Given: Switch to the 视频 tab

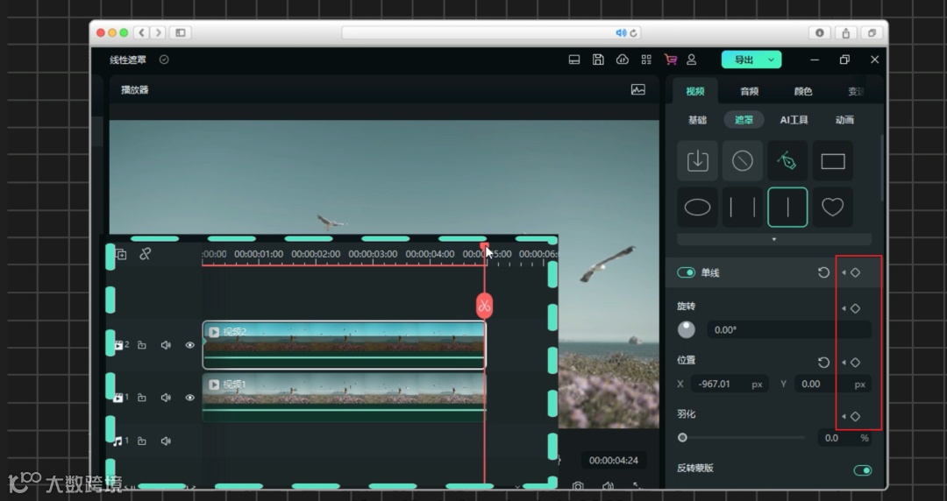Looking at the screenshot, I should [695, 91].
